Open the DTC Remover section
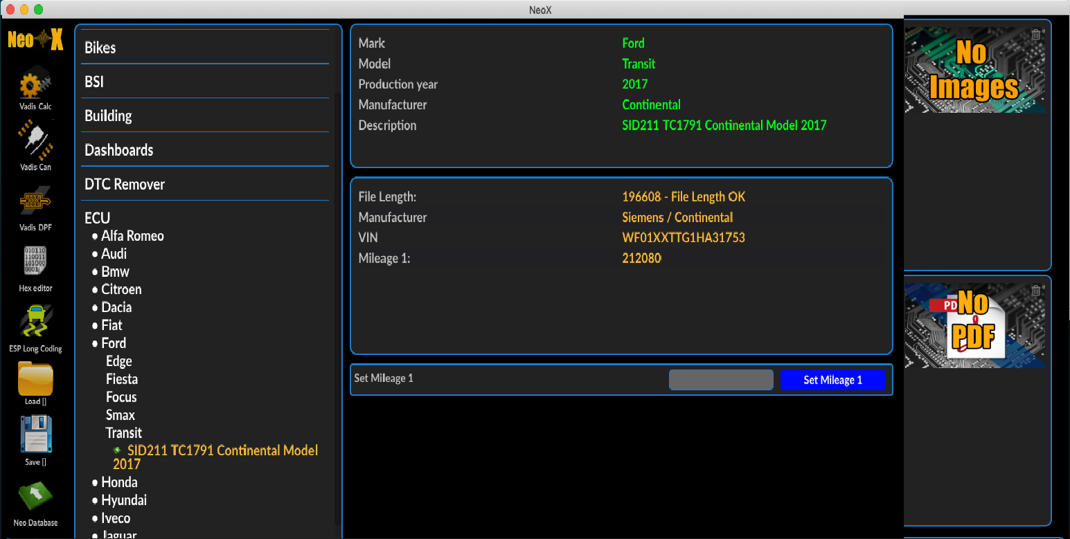 coord(125,184)
